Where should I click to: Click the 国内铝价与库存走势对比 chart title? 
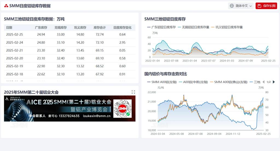pyautogui.click(x=165, y=74)
